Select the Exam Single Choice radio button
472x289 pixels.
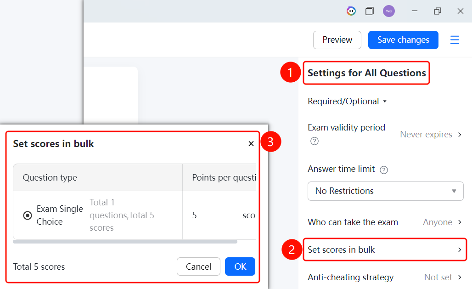coord(28,215)
